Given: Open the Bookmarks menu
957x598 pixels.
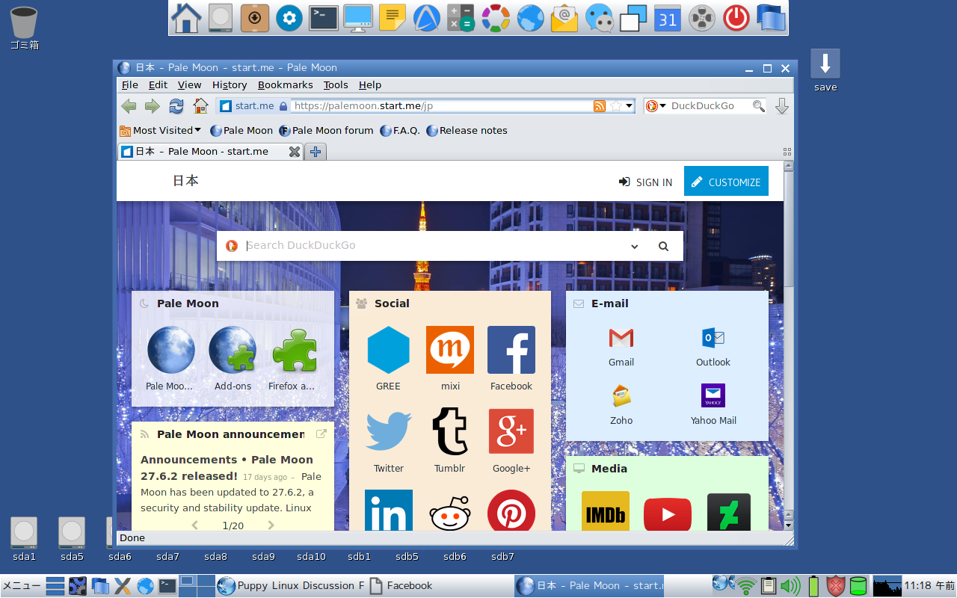Looking at the screenshot, I should 285,84.
